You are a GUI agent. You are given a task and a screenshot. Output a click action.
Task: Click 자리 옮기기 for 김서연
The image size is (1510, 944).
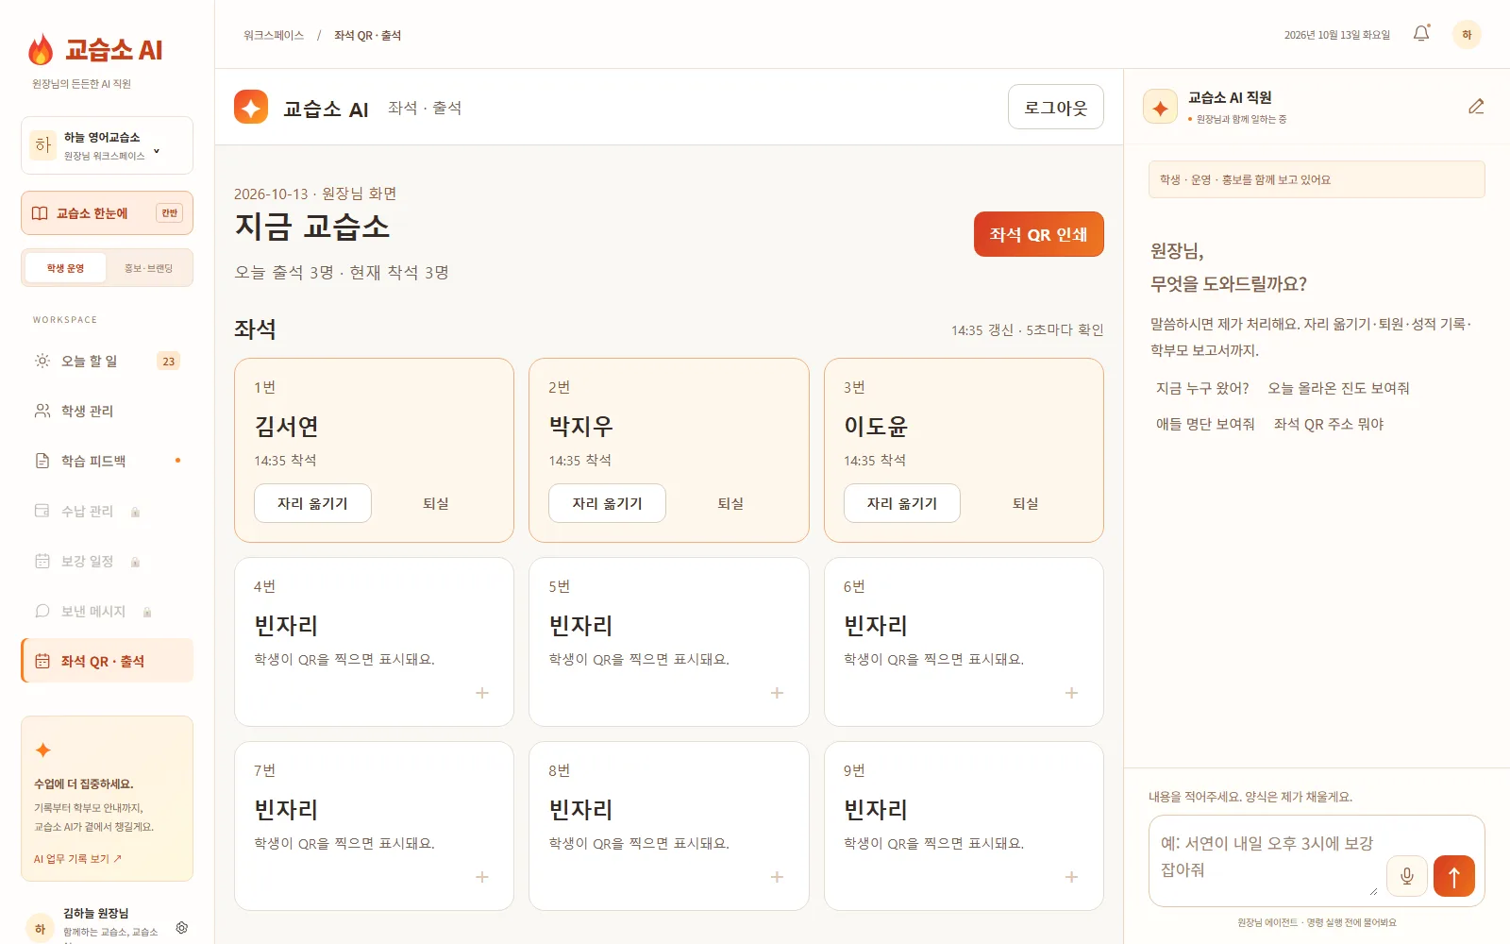[x=312, y=503]
